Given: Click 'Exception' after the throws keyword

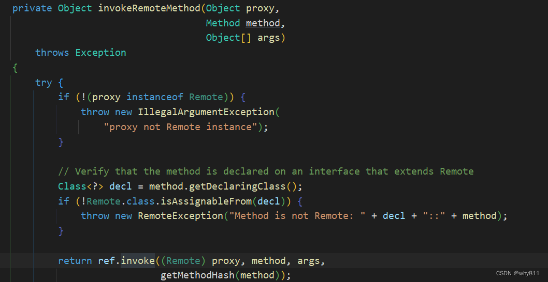Looking at the screenshot, I should (x=100, y=53).
